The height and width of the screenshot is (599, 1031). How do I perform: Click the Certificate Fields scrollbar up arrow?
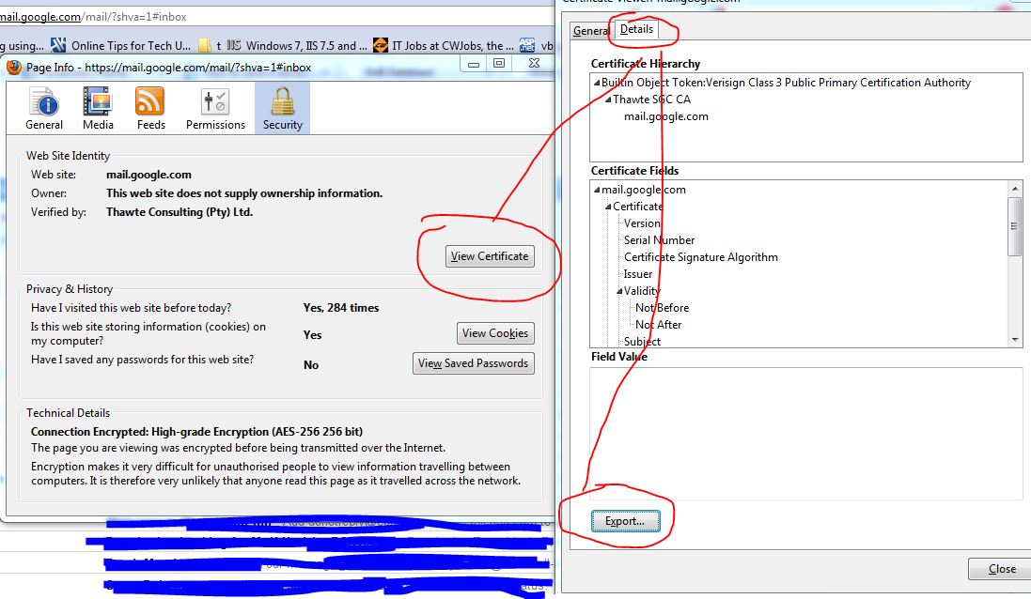[1015, 189]
